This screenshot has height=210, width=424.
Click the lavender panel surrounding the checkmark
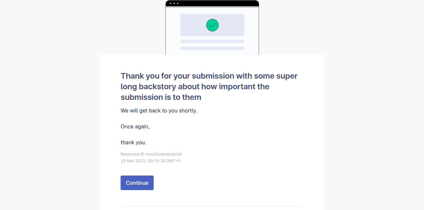[212, 25]
